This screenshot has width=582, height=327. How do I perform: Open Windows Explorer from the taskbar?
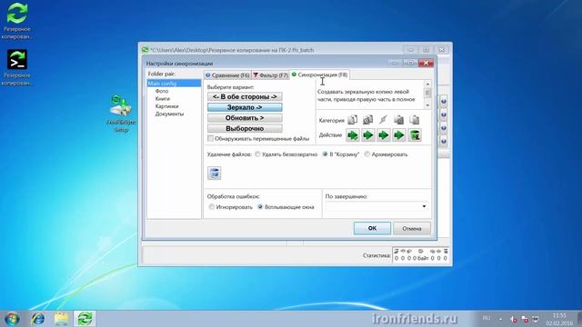click(61, 319)
